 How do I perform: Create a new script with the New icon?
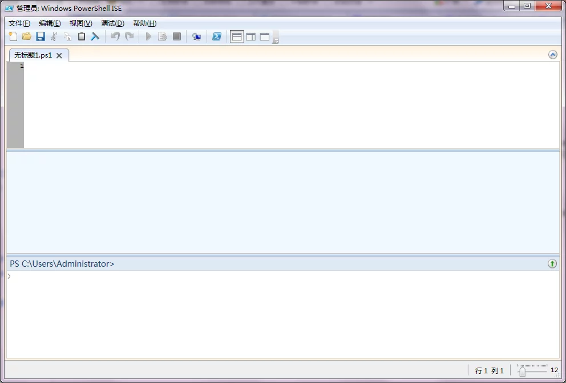[13, 36]
